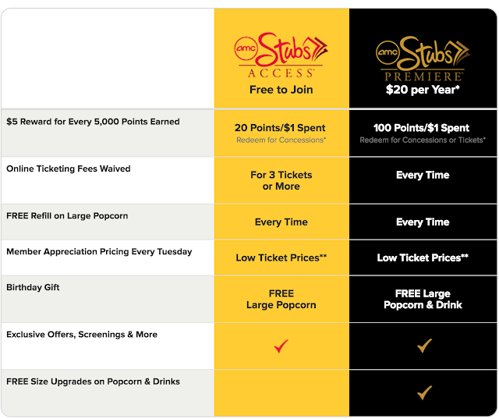Click 'Birthday Gift' row label

point(33,287)
